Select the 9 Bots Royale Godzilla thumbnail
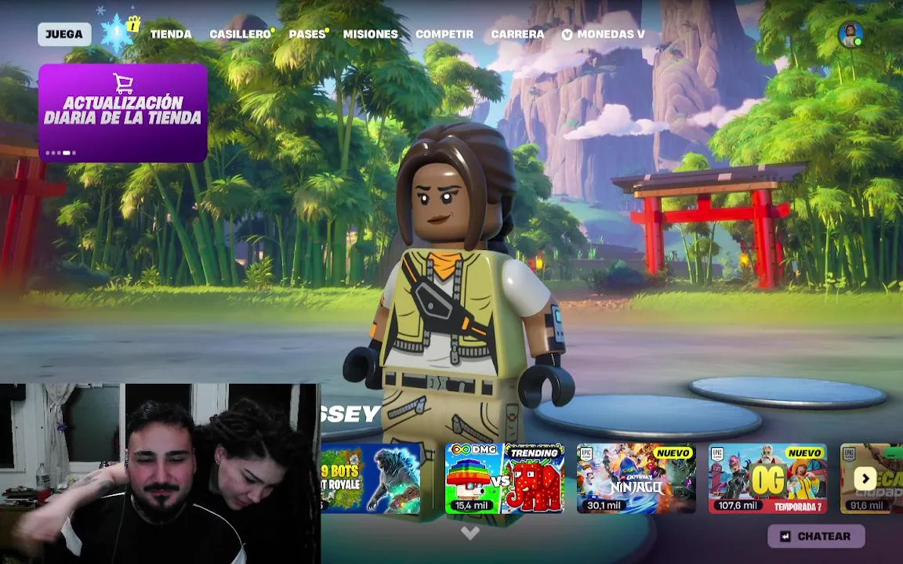This screenshot has height=564, width=903. (371, 479)
